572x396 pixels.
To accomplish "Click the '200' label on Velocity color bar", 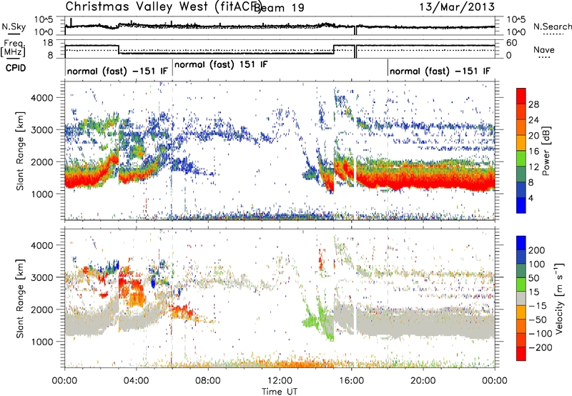I will pyautogui.click(x=537, y=250).
